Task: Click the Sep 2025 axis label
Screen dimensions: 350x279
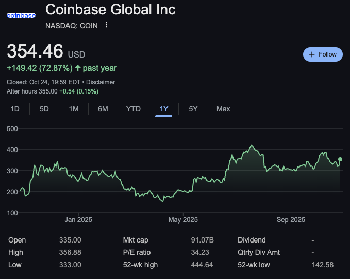Action: (291, 220)
